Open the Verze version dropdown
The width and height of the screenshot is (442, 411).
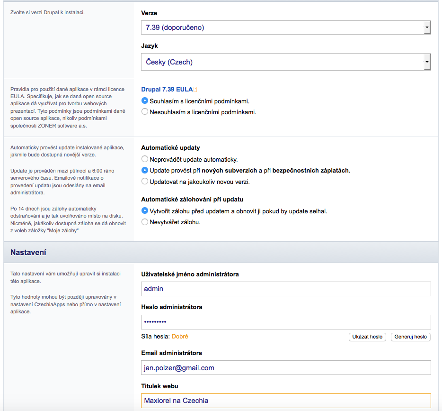(285, 28)
